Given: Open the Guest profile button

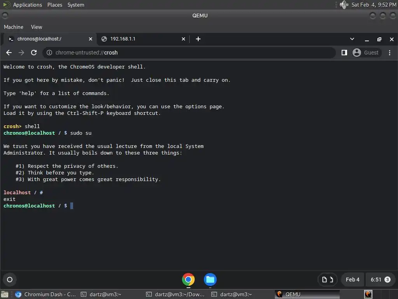Looking at the screenshot, I should [367, 53].
